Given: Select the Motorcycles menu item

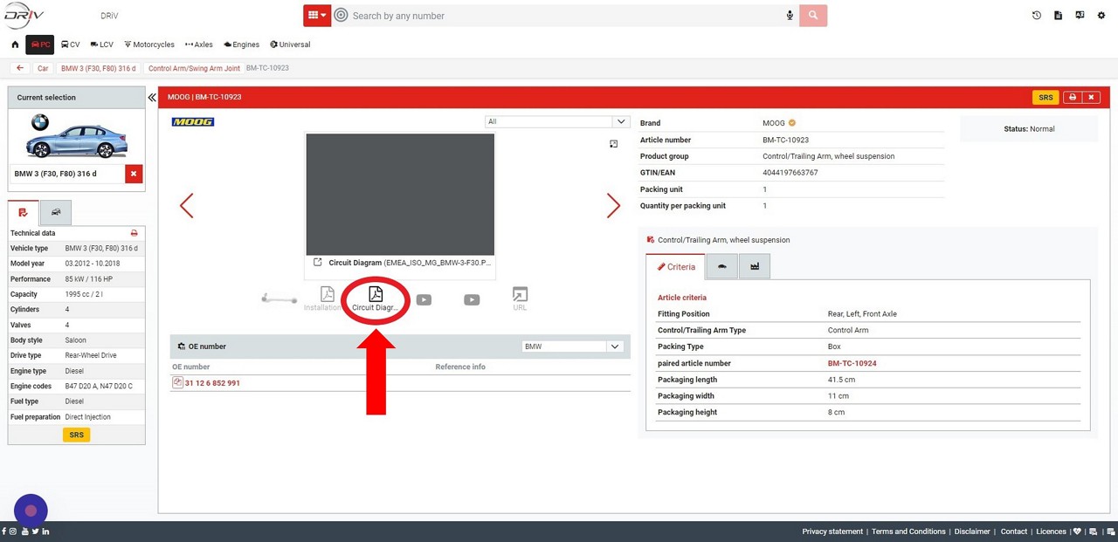Looking at the screenshot, I should coord(149,45).
